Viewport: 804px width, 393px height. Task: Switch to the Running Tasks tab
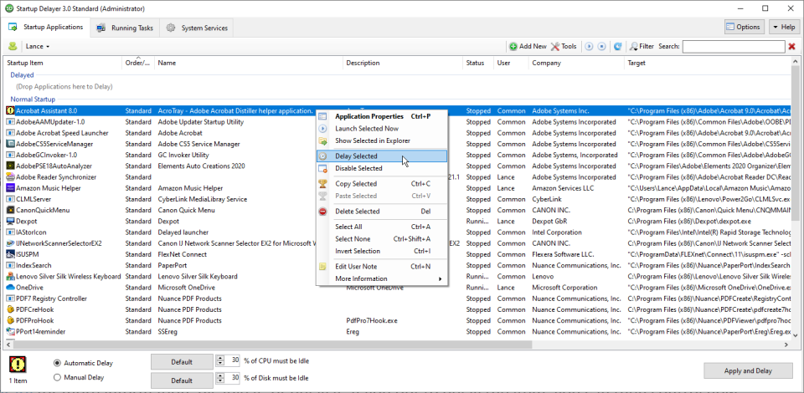pos(125,28)
